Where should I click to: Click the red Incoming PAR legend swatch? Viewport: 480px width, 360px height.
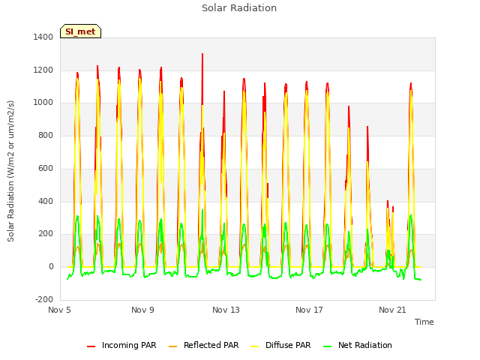point(91,346)
